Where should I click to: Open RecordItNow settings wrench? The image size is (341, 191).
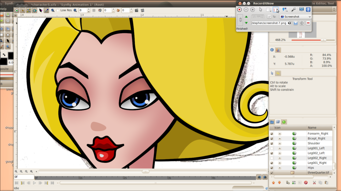click(293, 10)
